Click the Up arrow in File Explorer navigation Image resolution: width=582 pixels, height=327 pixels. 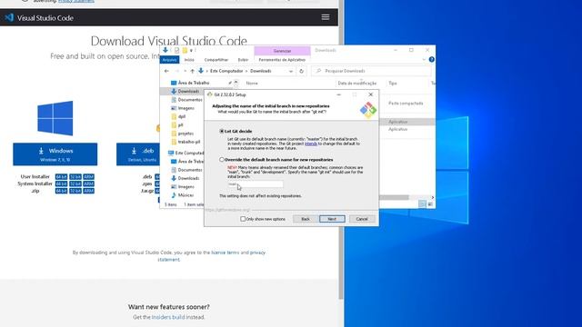click(x=192, y=71)
